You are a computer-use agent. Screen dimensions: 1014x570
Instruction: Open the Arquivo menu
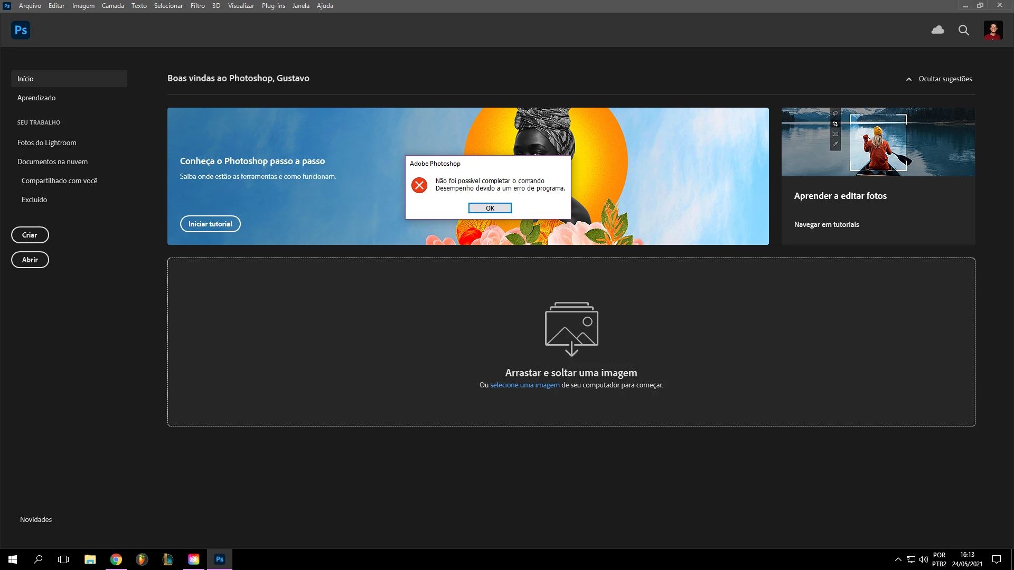(30, 6)
